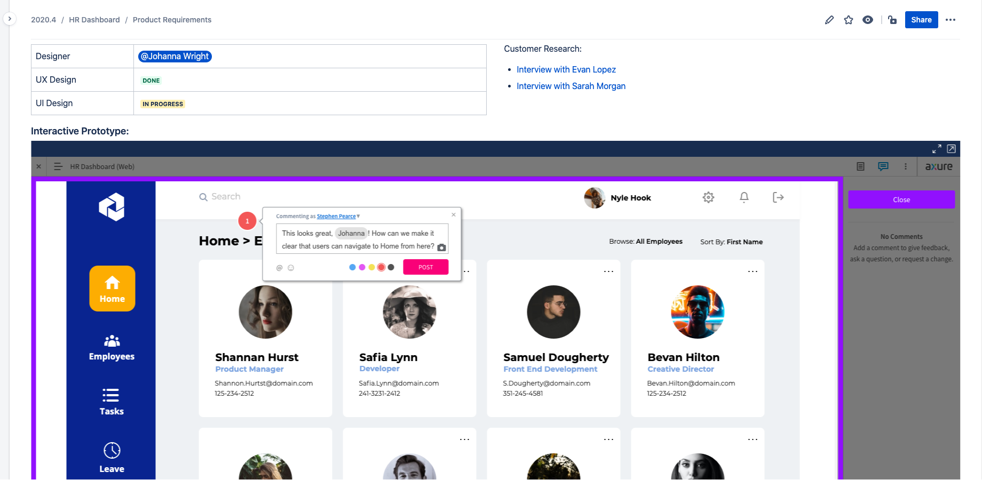Screen dimensions: 982x480
Task: Open page restrictions via unlocked padlock icon
Action: pos(892,20)
